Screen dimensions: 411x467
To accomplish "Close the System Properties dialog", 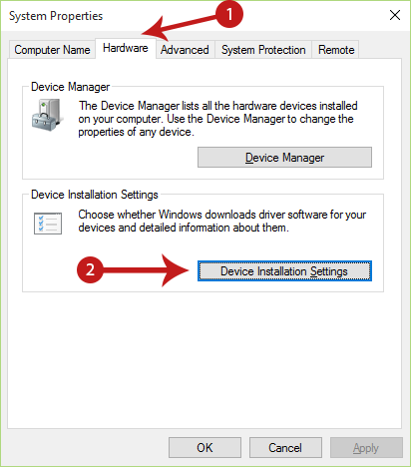I will click(395, 15).
